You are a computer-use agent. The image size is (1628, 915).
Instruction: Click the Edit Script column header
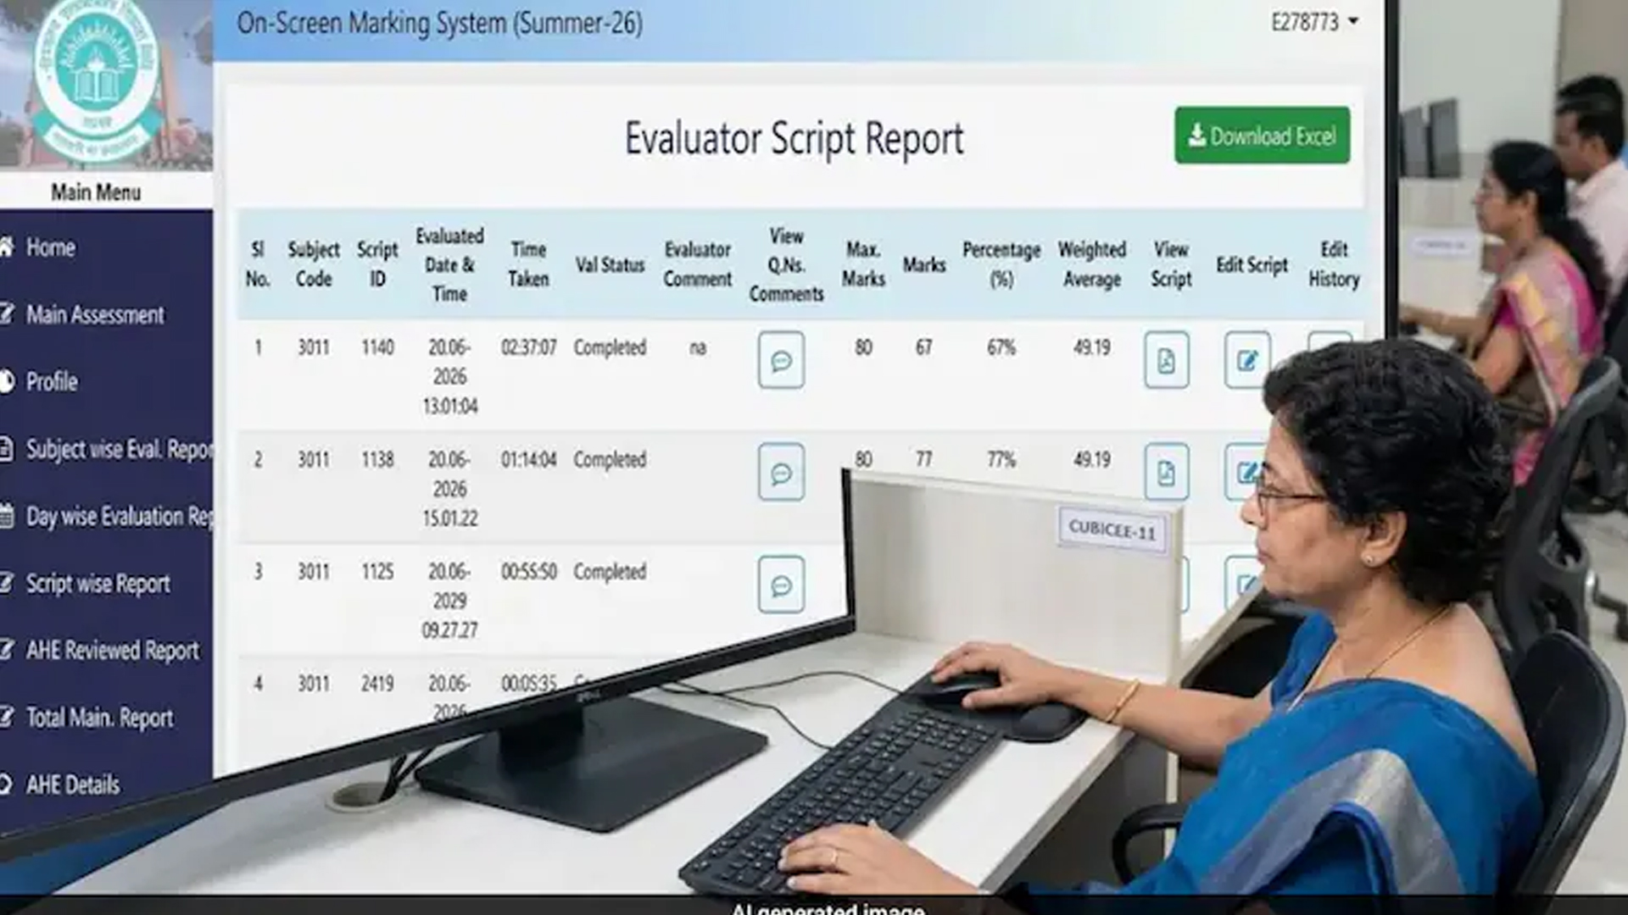coord(1252,265)
